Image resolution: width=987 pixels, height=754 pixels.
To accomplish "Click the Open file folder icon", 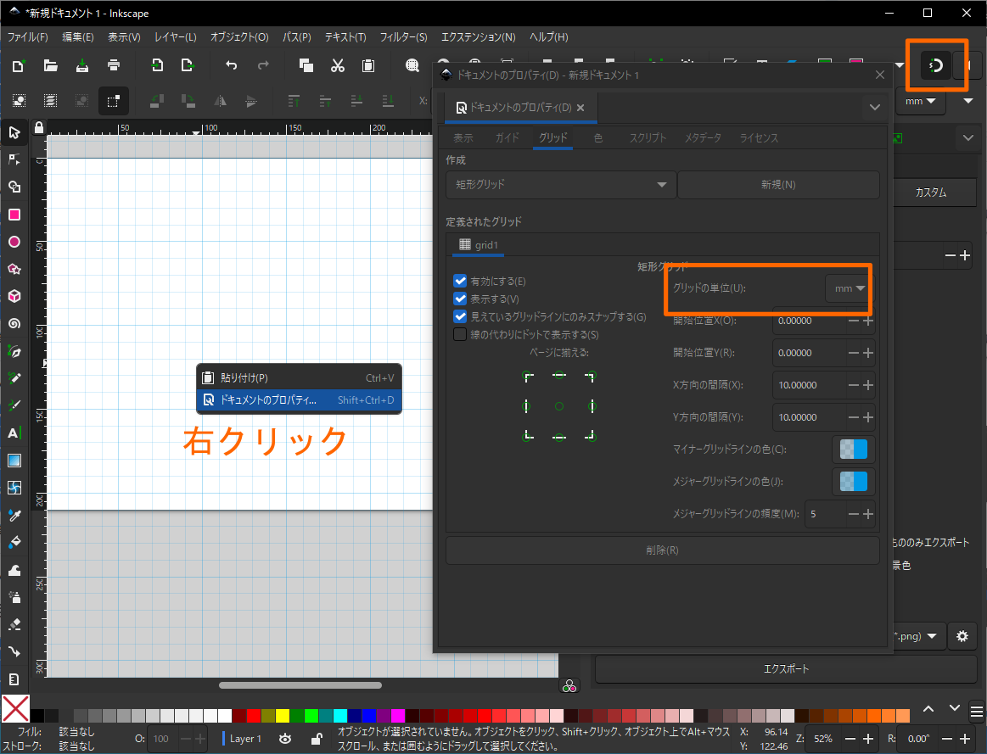I will pyautogui.click(x=50, y=65).
